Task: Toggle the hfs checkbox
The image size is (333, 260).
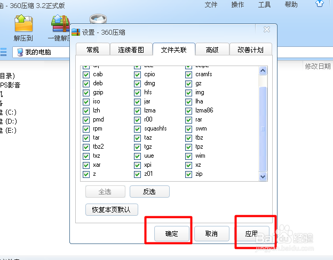Action: pos(137,93)
